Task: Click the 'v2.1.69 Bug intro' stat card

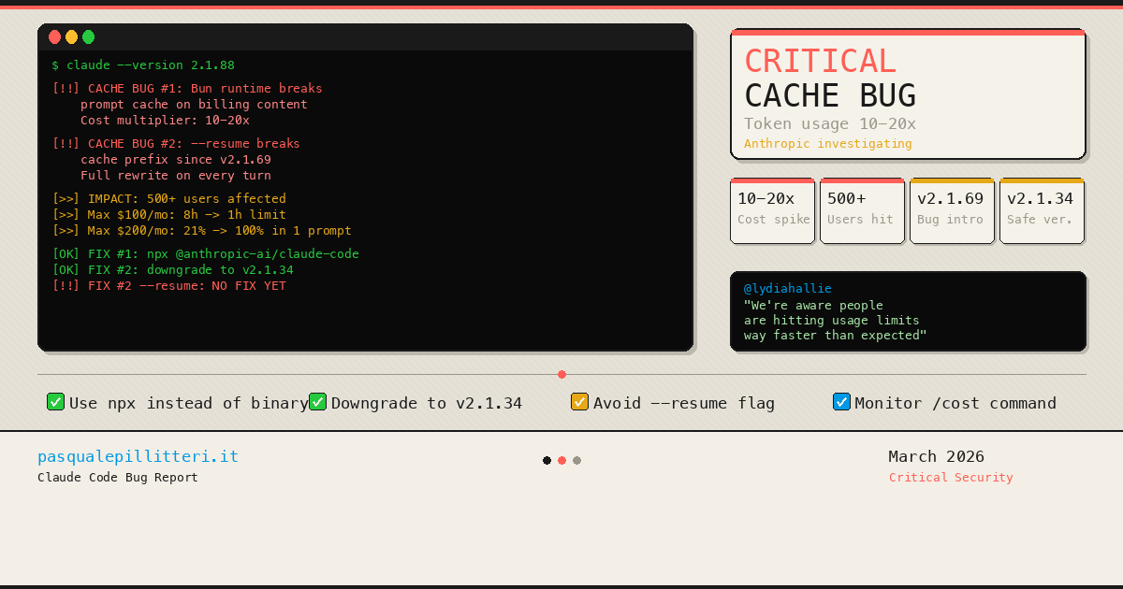Action: (952, 210)
